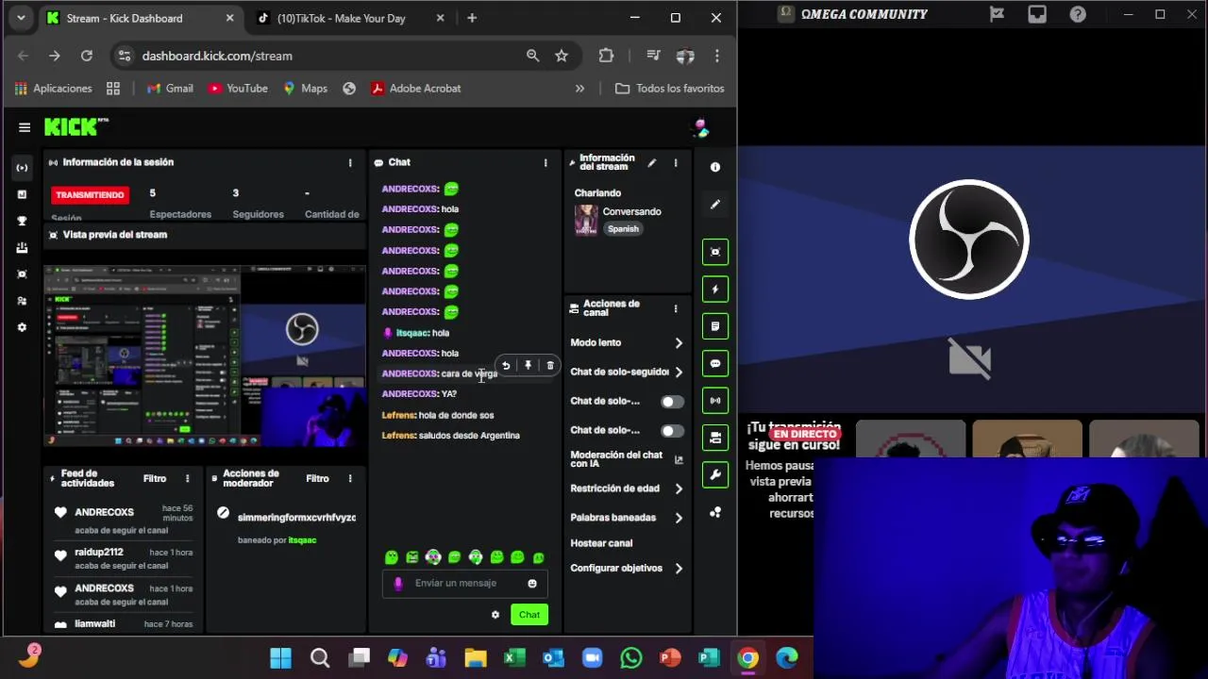Open Acciones de moderador three-dot menu
Screen dimensions: 1208x679
(x=350, y=479)
